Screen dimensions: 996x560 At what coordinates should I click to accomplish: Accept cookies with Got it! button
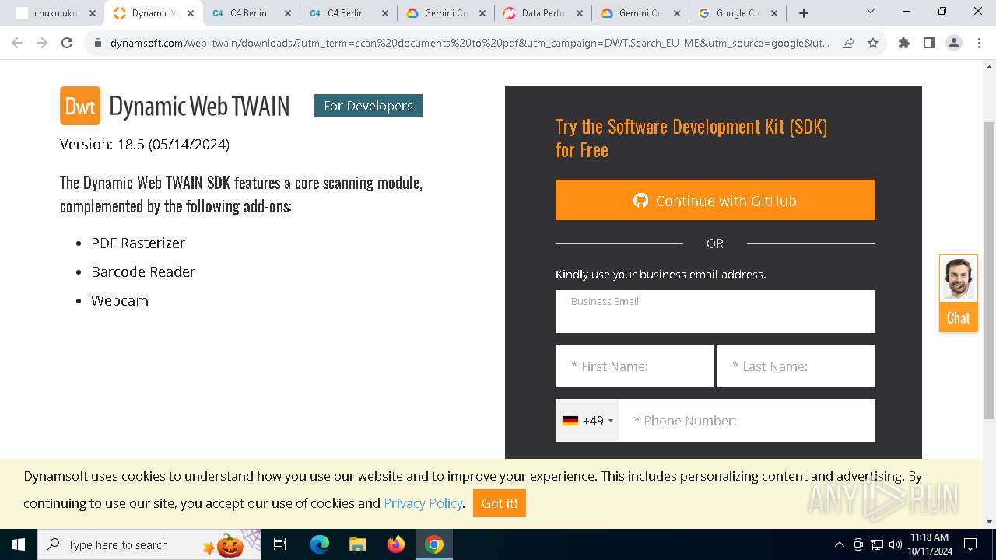click(x=500, y=503)
